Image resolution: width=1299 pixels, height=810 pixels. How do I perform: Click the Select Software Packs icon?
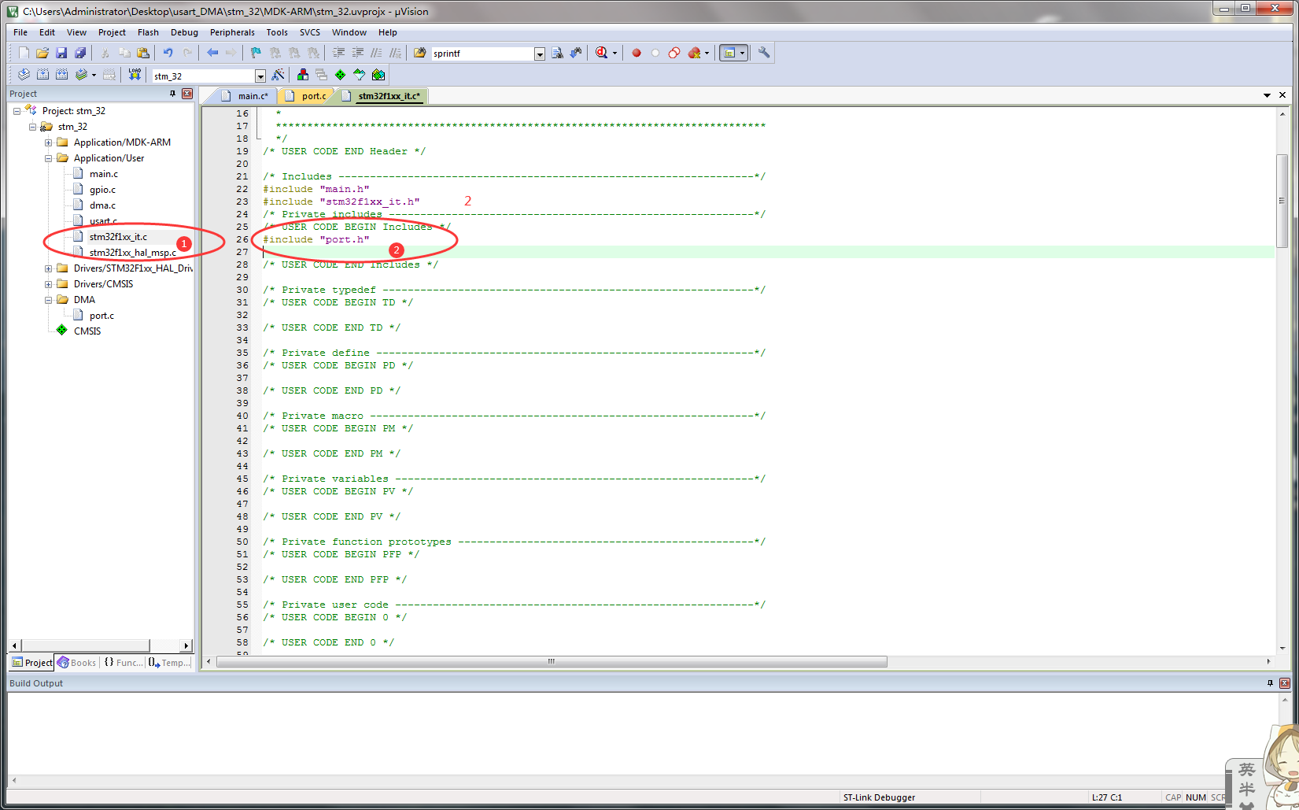(x=359, y=75)
